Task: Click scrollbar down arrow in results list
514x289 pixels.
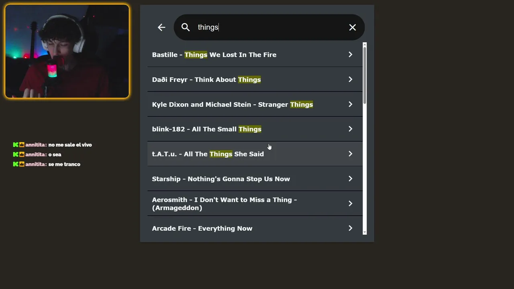Action: click(365, 232)
